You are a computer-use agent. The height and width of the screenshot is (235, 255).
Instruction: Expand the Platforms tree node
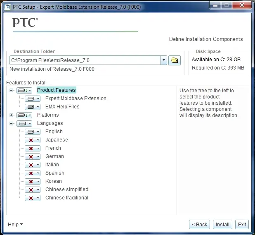[11, 115]
